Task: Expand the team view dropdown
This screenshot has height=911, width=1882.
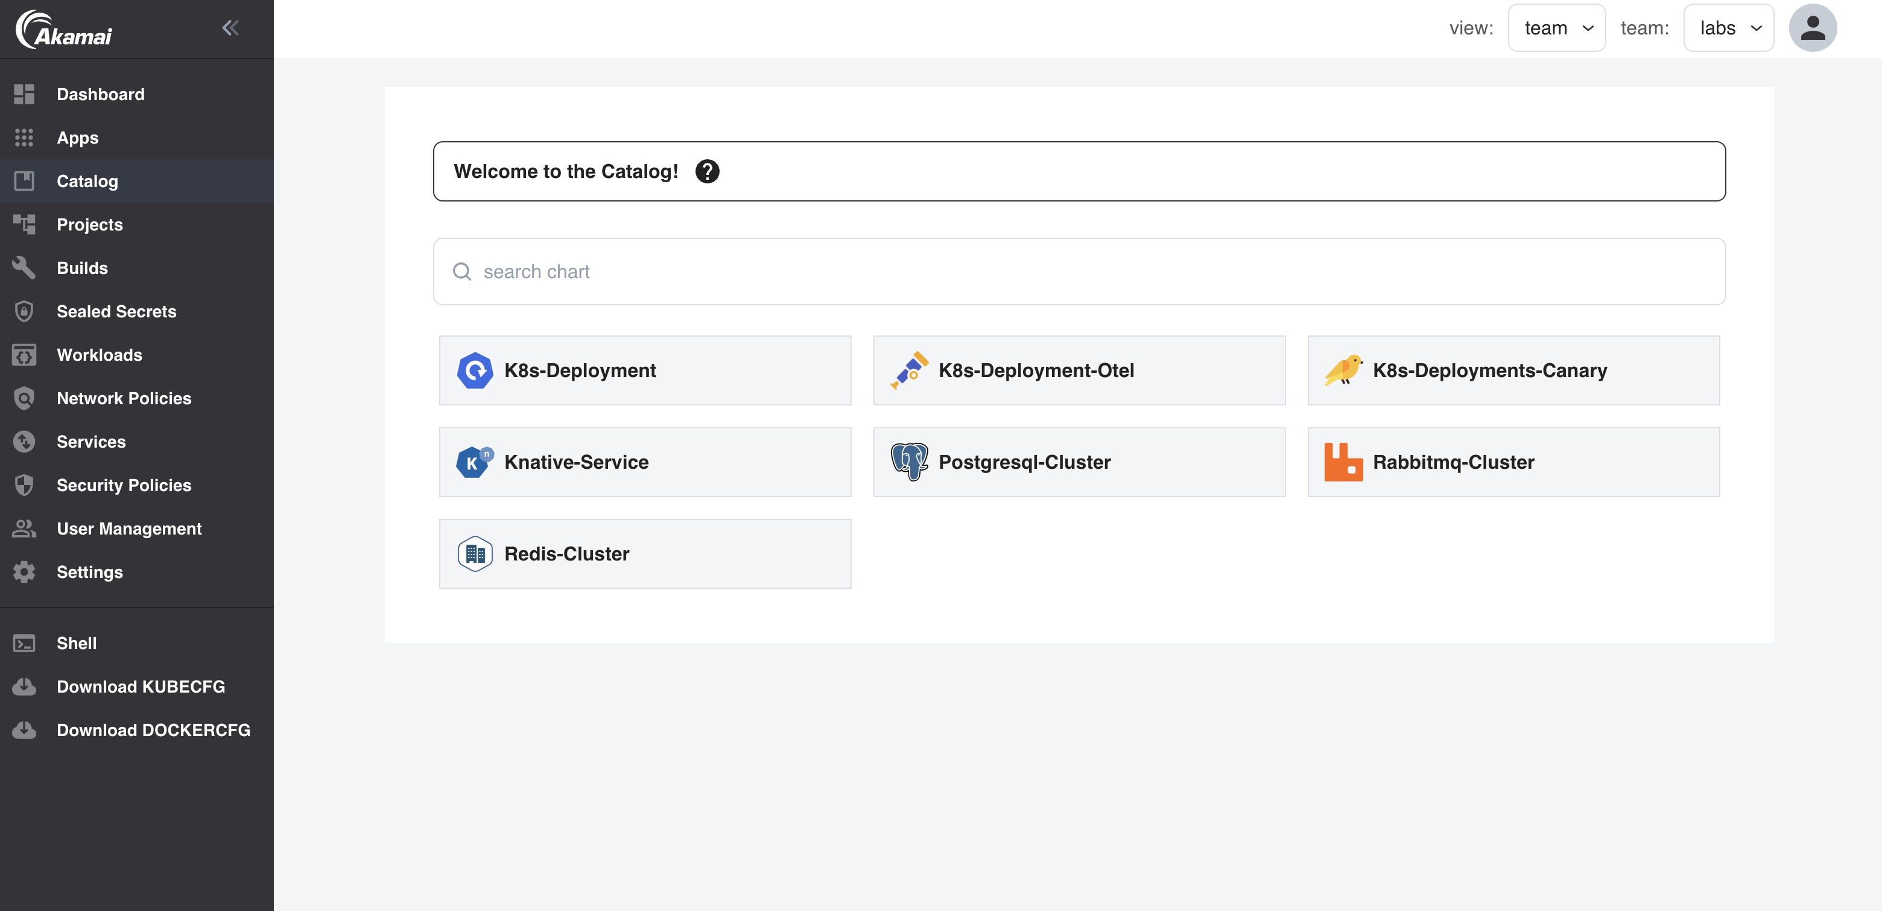Action: click(x=1556, y=27)
